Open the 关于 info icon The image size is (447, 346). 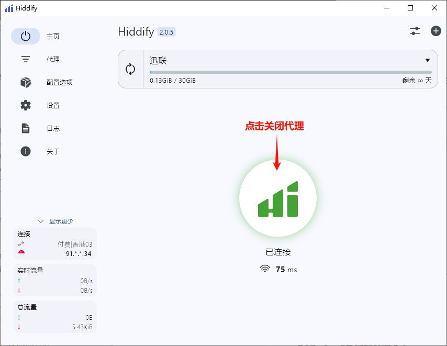(26, 151)
